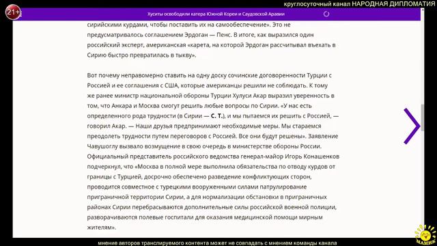Image resolution: width=437 pixels, height=246 pixels.
Task: Click the purple headline about Хуситы
Action: 216,14
